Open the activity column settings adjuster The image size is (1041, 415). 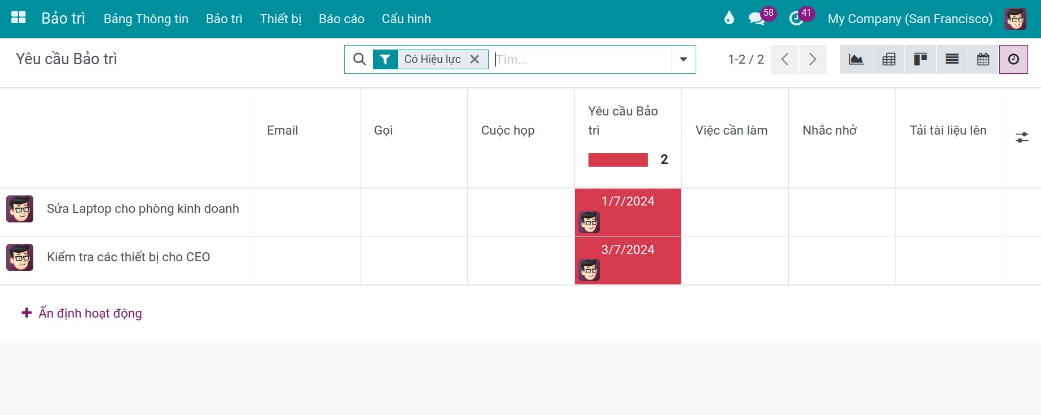pyautogui.click(x=1022, y=137)
